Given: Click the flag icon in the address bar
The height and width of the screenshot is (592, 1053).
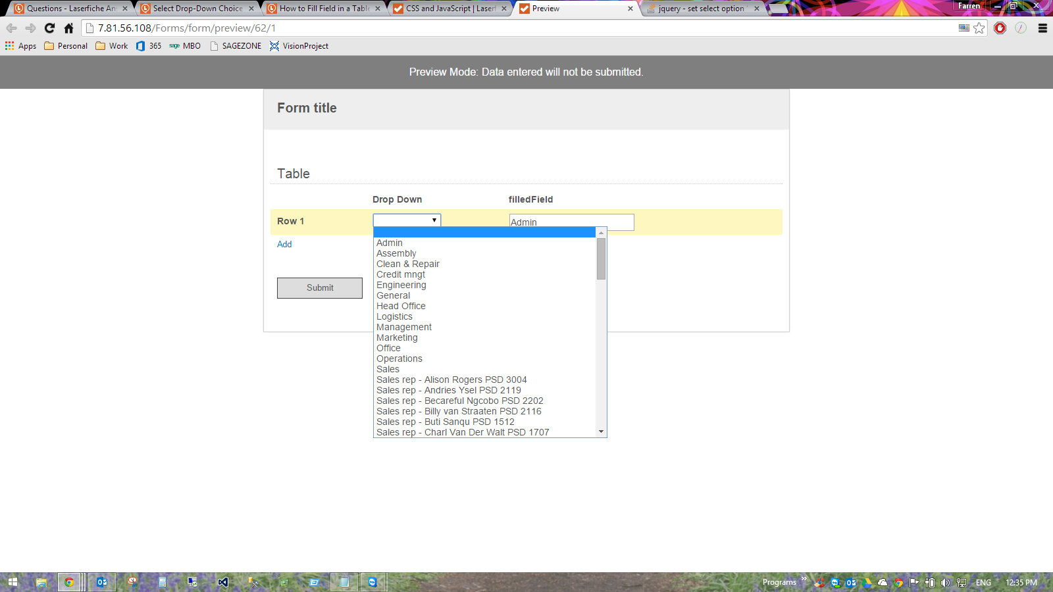Looking at the screenshot, I should (964, 28).
